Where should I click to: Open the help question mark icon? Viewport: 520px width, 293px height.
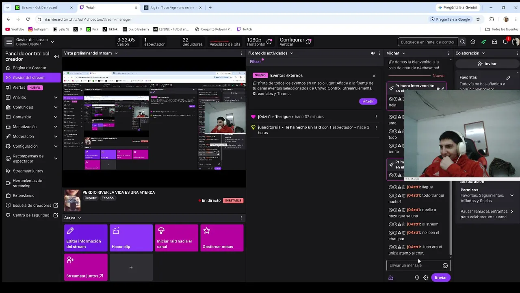pyautogui.click(x=473, y=42)
